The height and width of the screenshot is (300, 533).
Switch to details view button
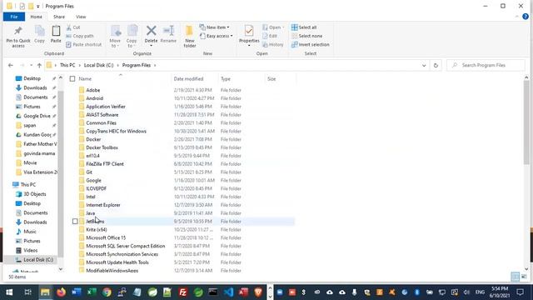click(515, 277)
